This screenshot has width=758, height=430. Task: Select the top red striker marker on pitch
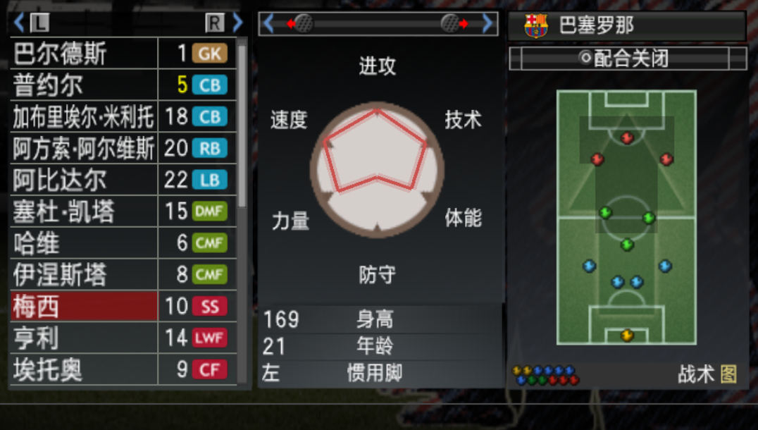(x=627, y=138)
